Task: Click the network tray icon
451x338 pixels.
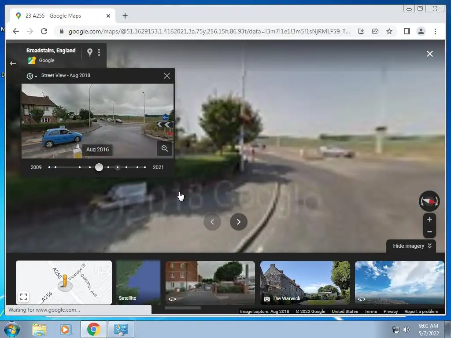Action: pyautogui.click(x=396, y=330)
